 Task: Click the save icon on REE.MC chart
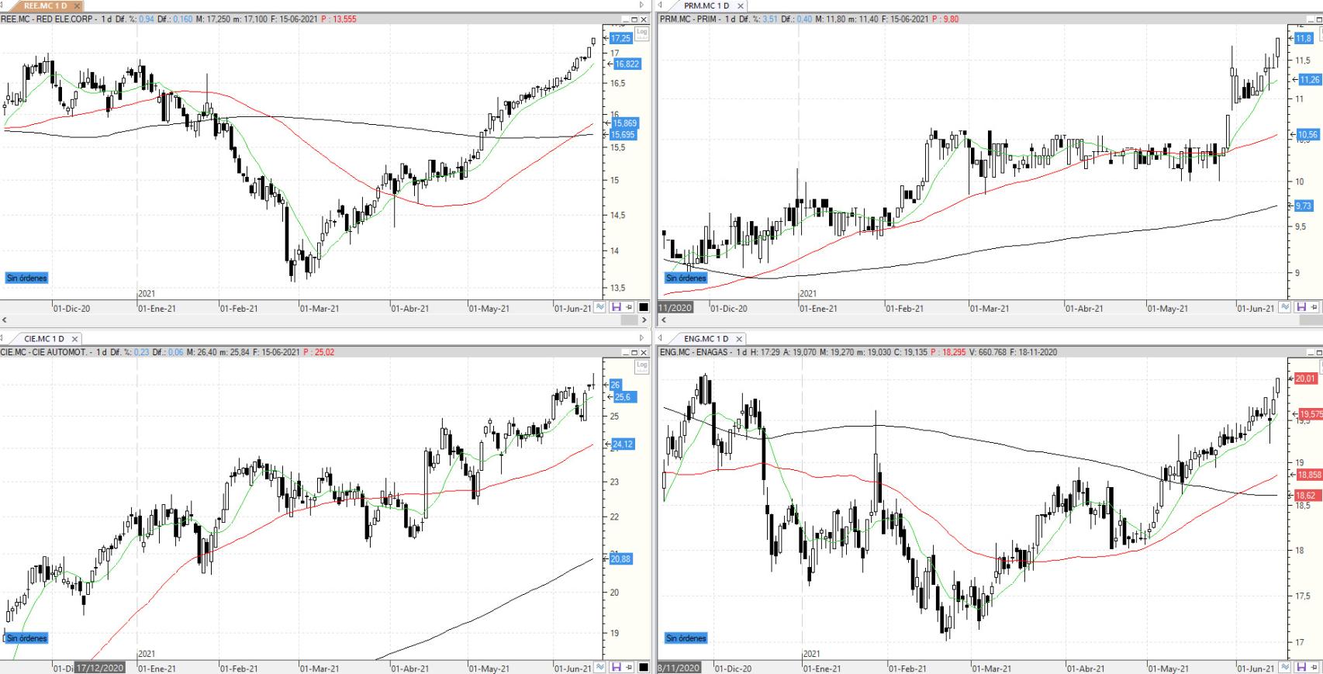tap(616, 308)
